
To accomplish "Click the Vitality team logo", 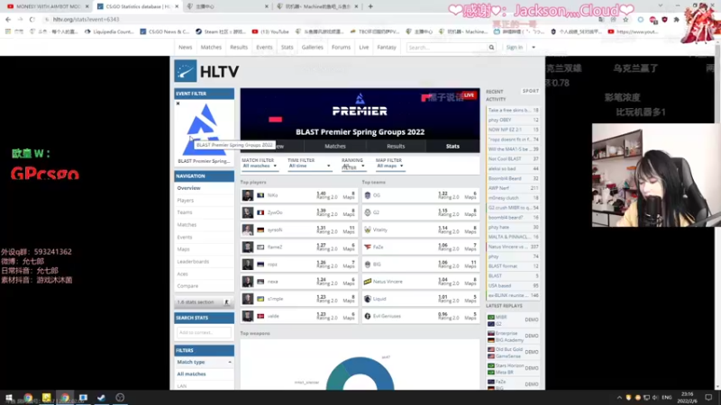I will [x=368, y=229].
